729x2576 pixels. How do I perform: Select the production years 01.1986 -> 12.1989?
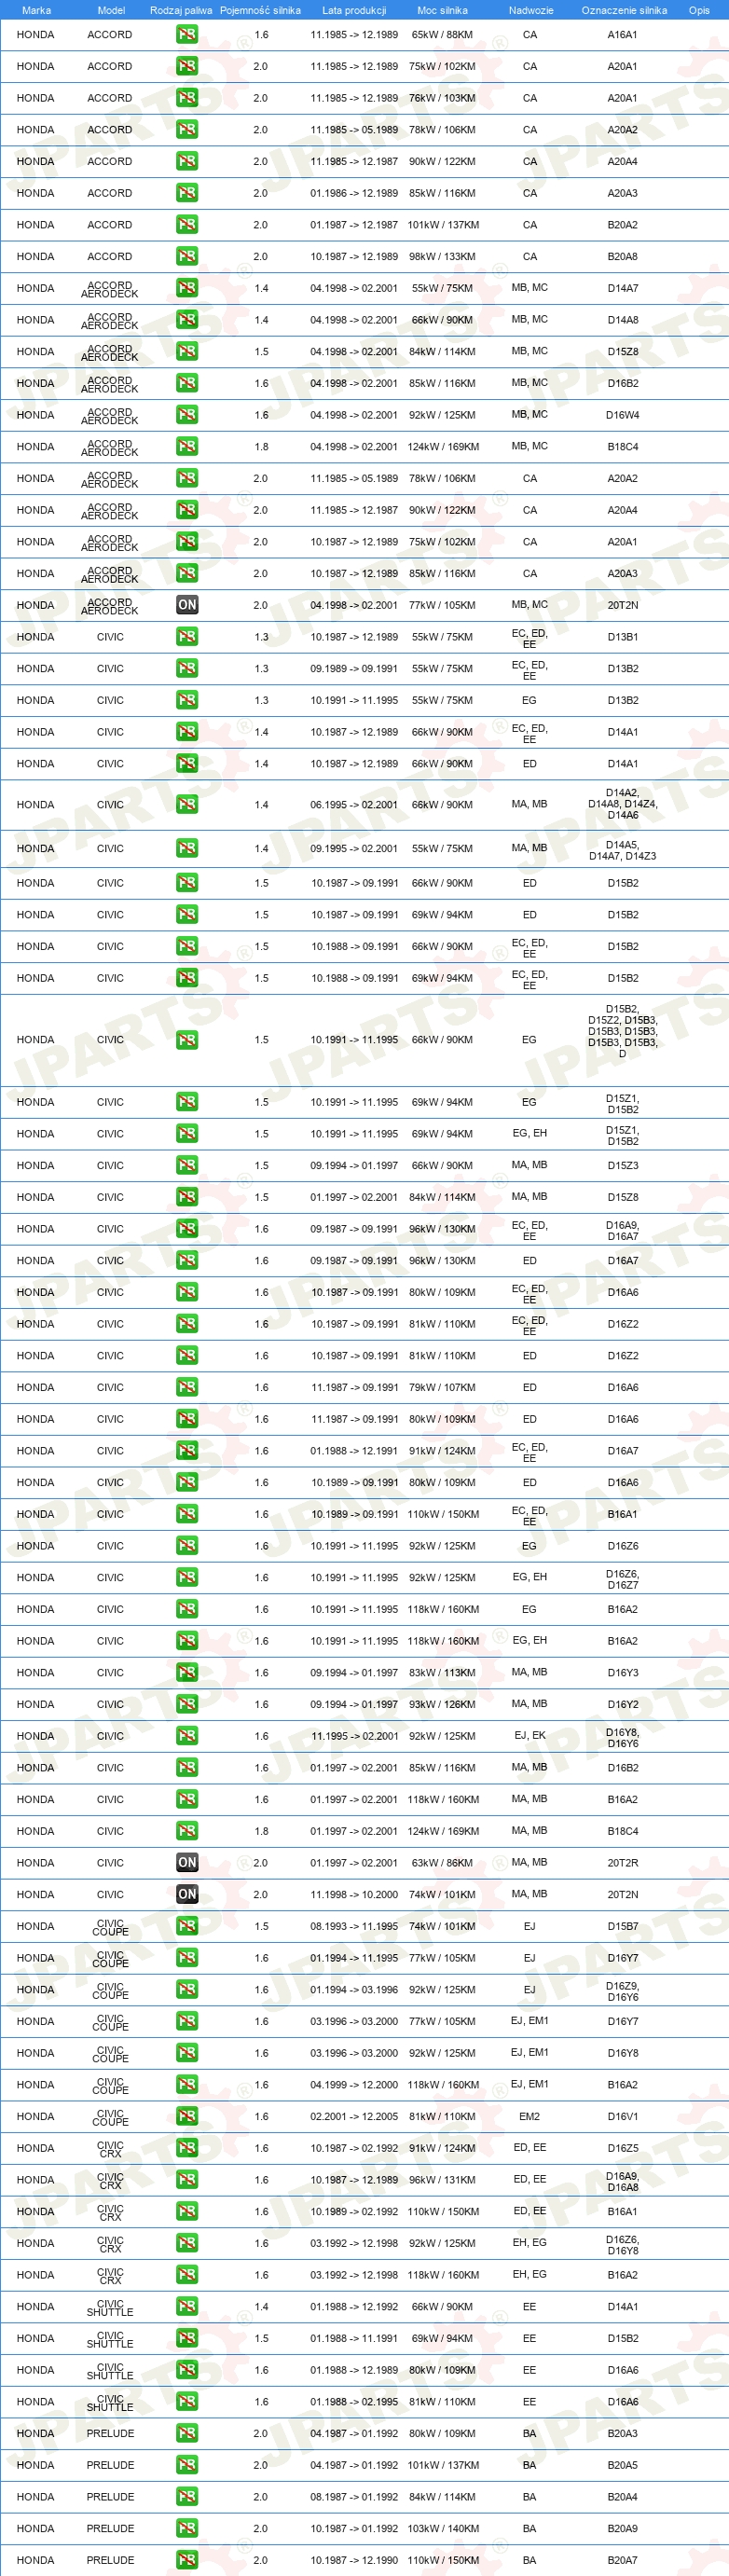tap(354, 193)
